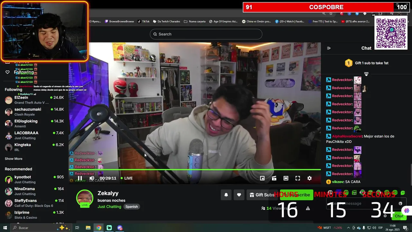Collapse the chat panel with arrow icon
This screenshot has width=412, height=232.
(x=329, y=48)
